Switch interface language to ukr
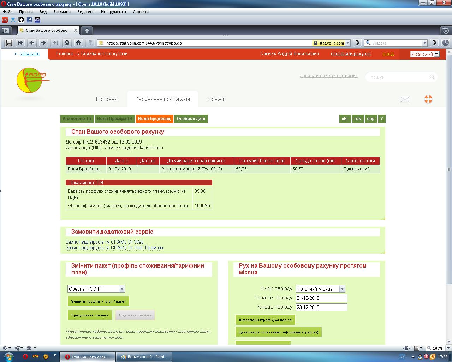This screenshot has height=362, width=452. (345, 119)
